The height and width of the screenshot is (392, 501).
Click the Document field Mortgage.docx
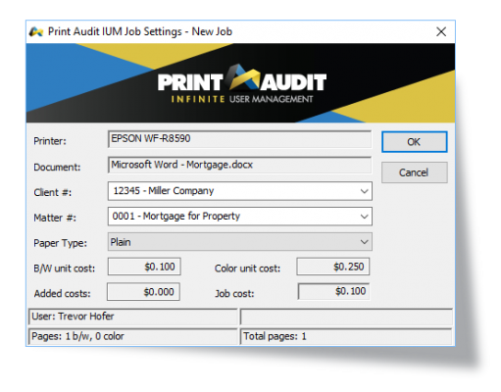pyautogui.click(x=239, y=165)
